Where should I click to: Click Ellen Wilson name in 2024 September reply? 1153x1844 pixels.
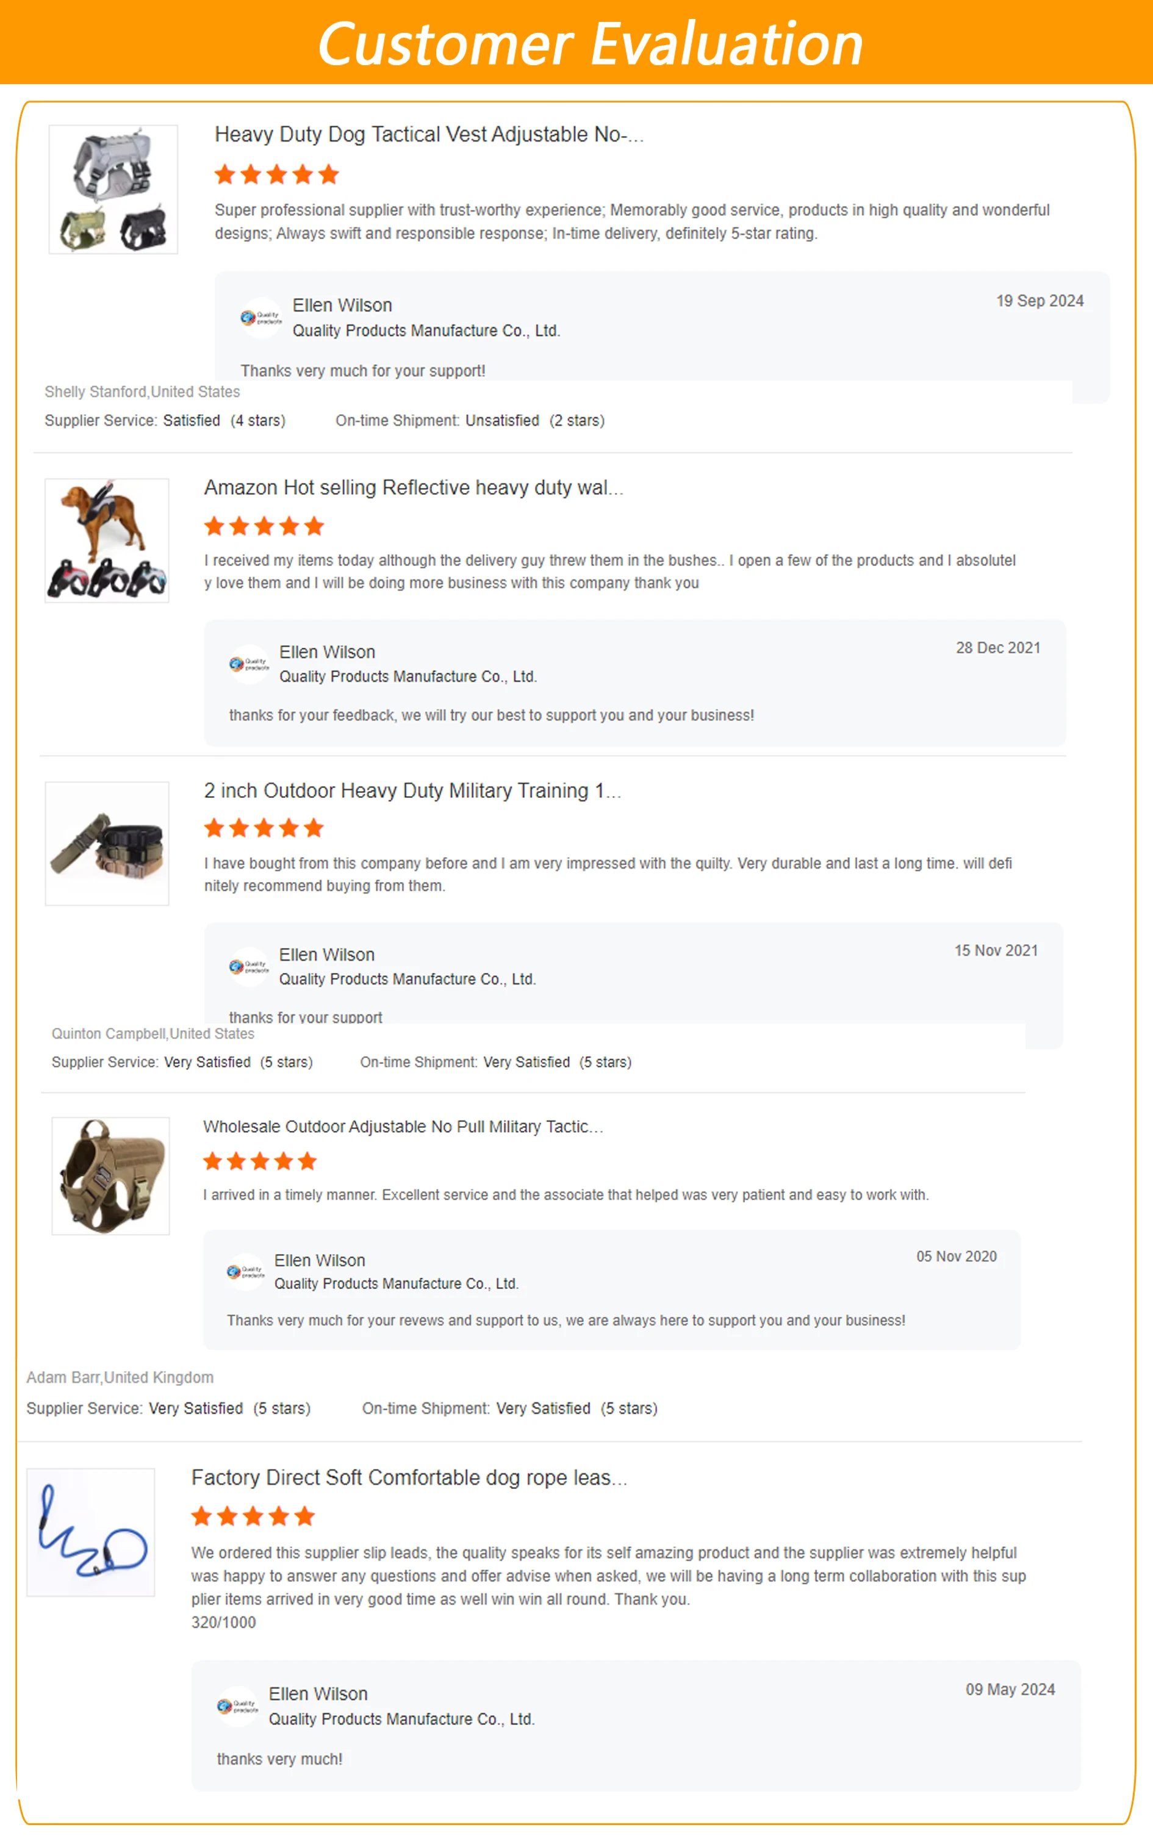coord(342,305)
